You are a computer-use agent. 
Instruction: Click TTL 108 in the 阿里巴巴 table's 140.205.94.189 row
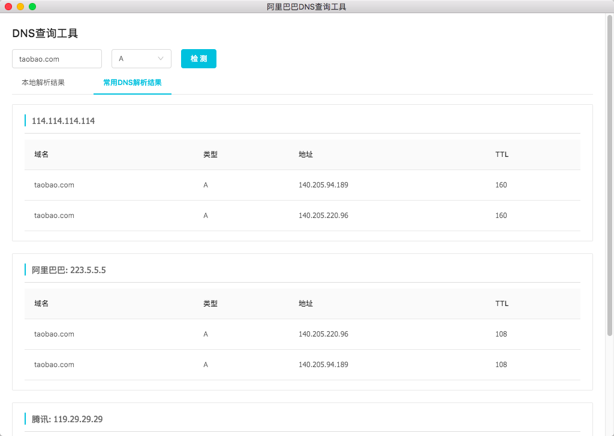tap(501, 365)
